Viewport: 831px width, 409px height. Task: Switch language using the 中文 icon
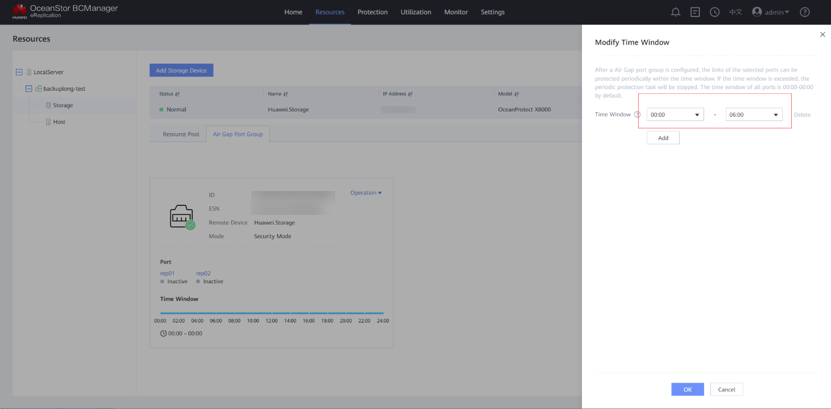coord(735,12)
